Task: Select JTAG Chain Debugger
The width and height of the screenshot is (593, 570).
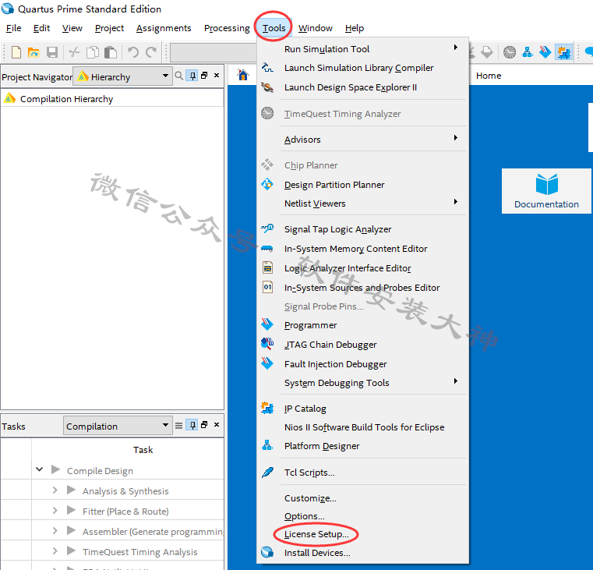Action: [362, 345]
